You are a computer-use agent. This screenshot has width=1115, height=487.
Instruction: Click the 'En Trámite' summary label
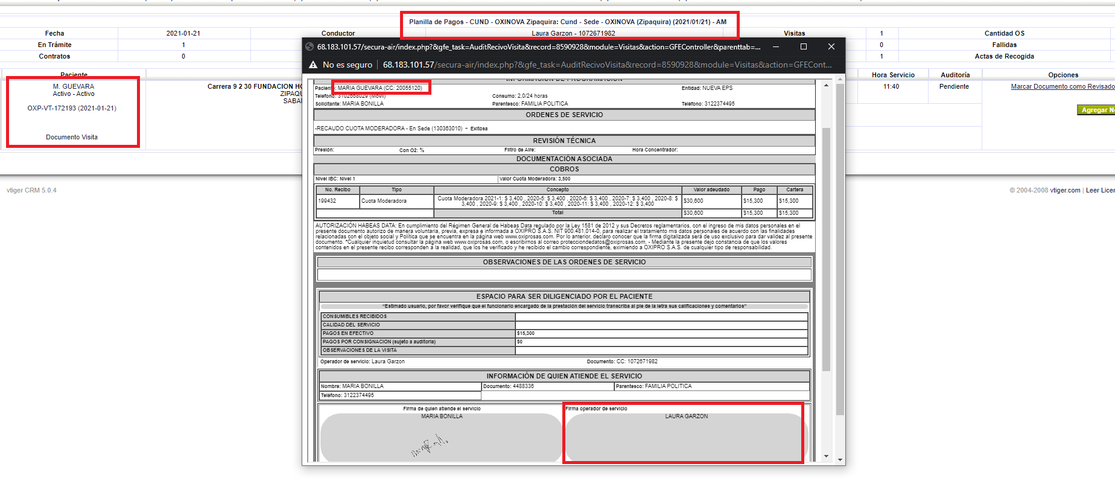pyautogui.click(x=55, y=45)
